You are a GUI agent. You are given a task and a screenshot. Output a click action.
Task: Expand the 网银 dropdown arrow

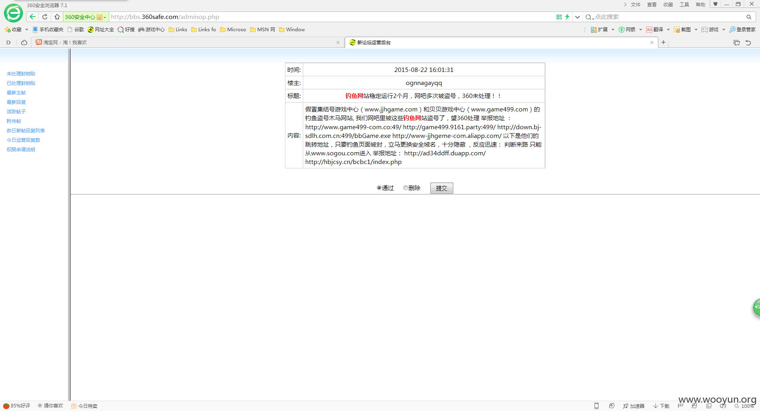click(x=640, y=30)
